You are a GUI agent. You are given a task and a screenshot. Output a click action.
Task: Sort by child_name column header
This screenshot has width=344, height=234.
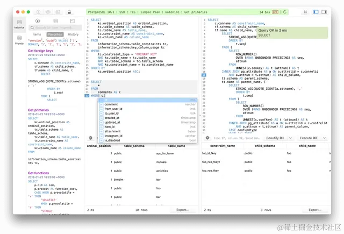point(307,146)
